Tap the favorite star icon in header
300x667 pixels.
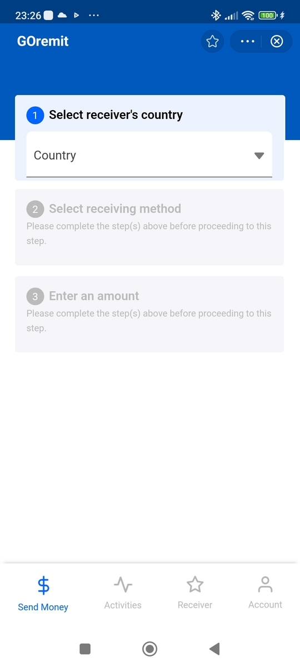tap(212, 42)
